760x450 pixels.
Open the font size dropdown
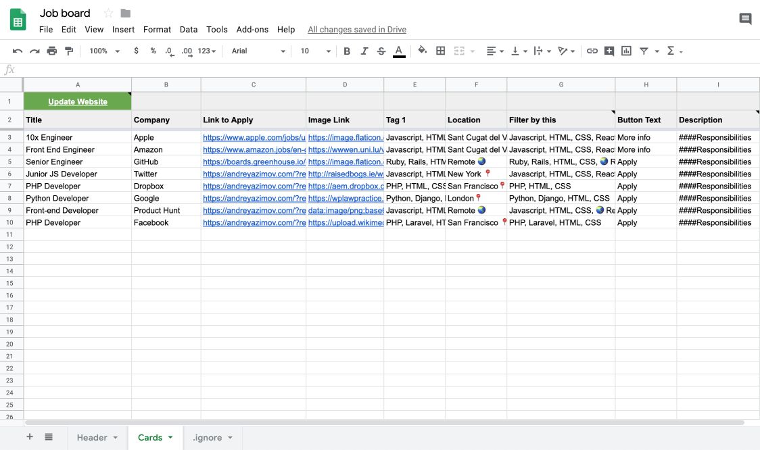316,51
